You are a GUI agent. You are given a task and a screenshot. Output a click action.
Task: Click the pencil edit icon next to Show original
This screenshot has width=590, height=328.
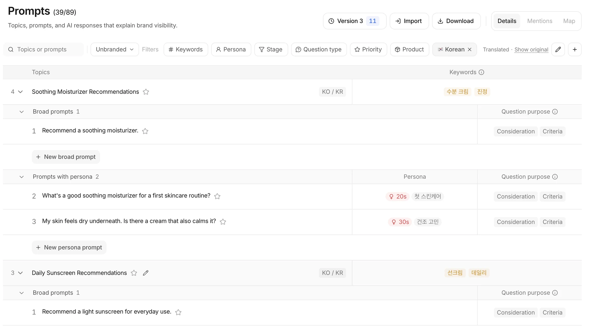point(558,49)
